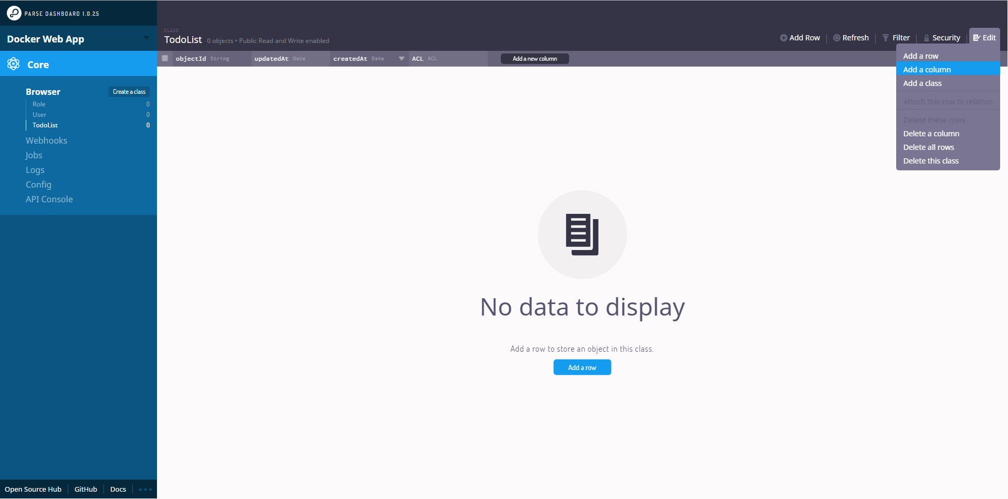Viewport: 1008px width, 499px height.
Task: Click the Add Row plus icon
Action: pos(783,38)
